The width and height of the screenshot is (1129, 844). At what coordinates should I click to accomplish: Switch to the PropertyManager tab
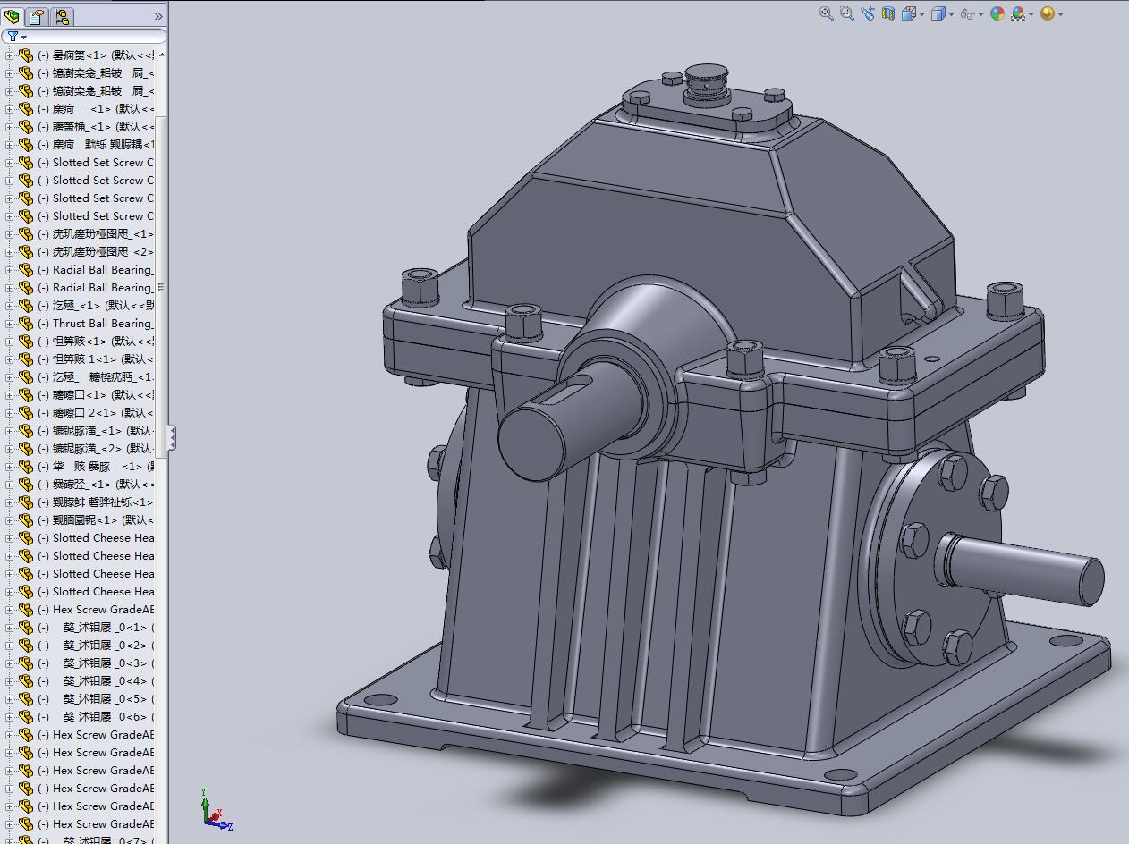(x=37, y=16)
